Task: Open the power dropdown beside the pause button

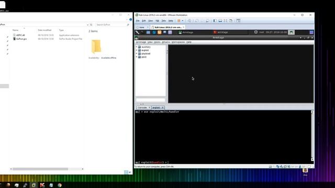Action: (x=183, y=21)
